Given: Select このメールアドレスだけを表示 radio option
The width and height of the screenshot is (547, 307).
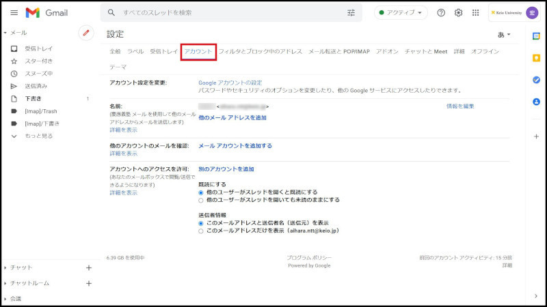Looking at the screenshot, I should pyautogui.click(x=201, y=231).
